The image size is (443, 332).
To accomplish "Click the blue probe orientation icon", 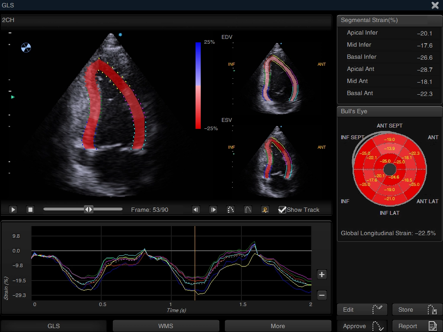I will point(26,48).
